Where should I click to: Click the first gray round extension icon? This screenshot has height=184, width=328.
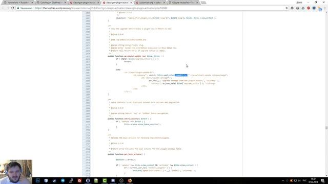pos(292,8)
